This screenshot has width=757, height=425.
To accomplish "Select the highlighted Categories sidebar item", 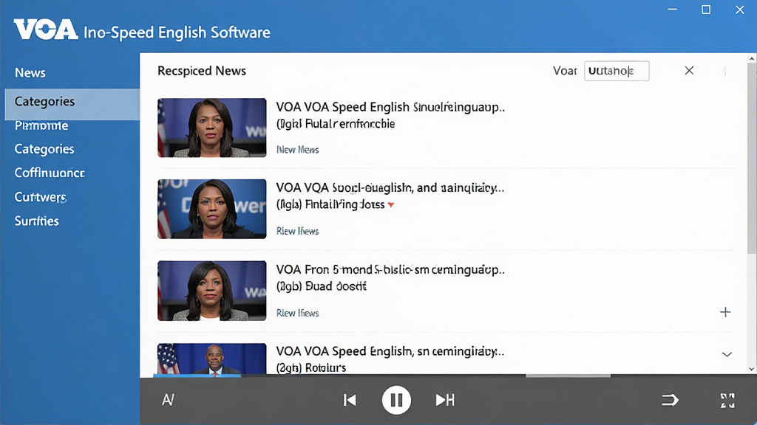I will coord(72,104).
